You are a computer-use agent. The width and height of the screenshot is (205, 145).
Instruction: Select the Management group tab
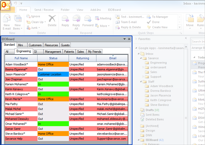click(53, 52)
